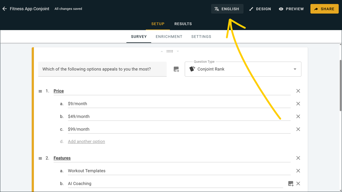Add an image to the AI Coaching option
Viewport: 342px width, 192px height.
tap(291, 183)
